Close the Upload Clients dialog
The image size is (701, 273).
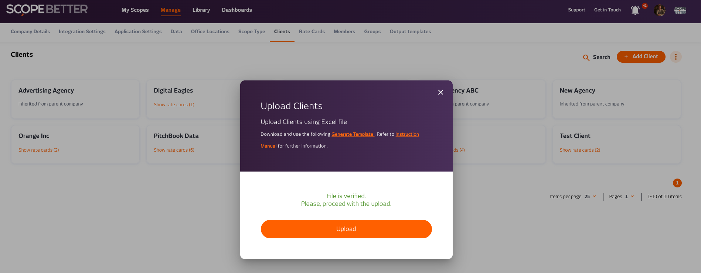[x=440, y=92]
